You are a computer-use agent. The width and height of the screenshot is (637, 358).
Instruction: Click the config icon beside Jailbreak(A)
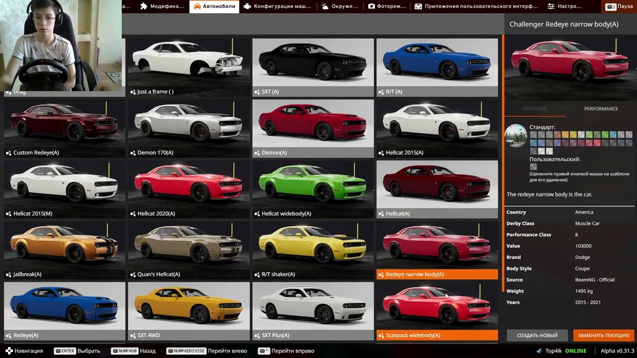pyautogui.click(x=8, y=274)
